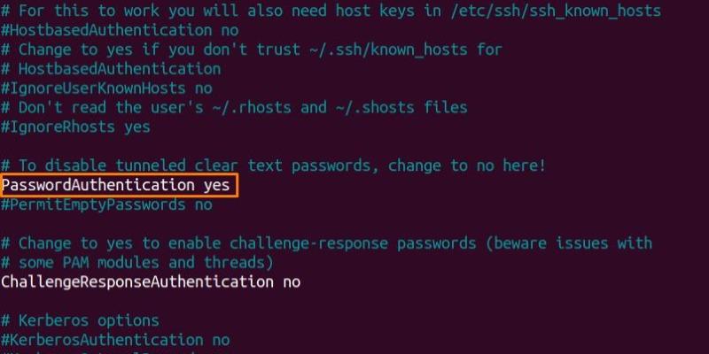Click the #HostbasedAuthentication no line
Image resolution: width=709 pixels, height=354 pixels.
pyautogui.click(x=120, y=29)
